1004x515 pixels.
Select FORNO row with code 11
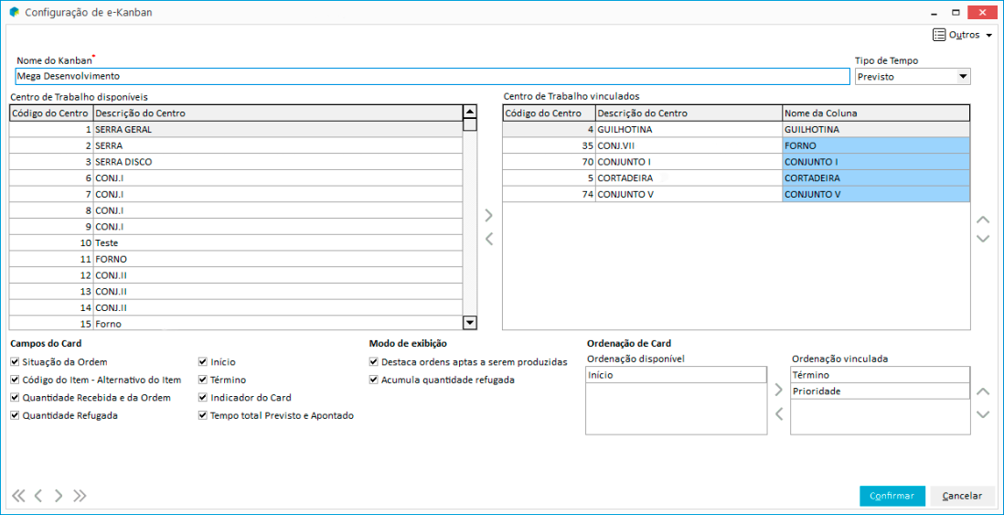click(x=236, y=260)
